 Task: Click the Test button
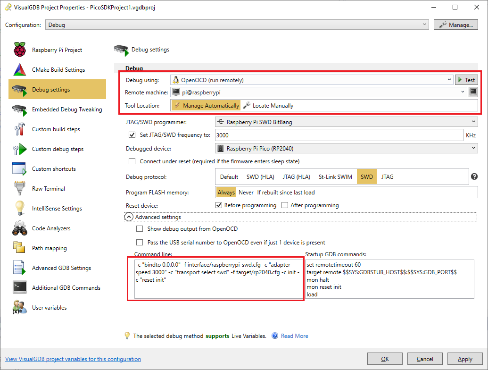pos(466,80)
